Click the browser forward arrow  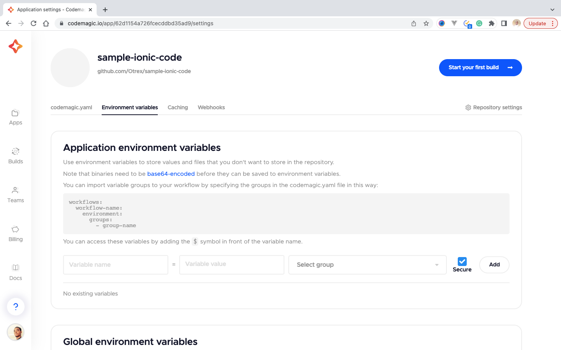point(21,23)
